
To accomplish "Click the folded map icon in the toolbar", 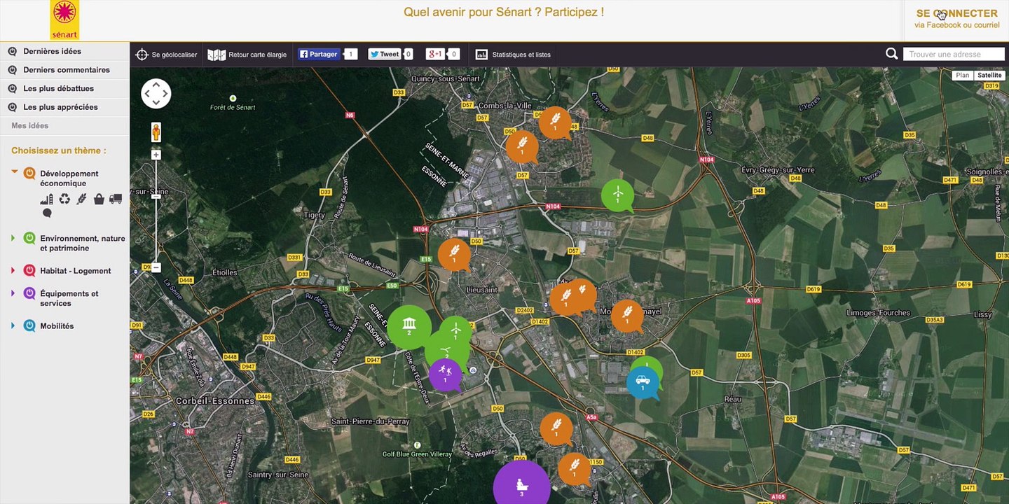I will [x=217, y=55].
